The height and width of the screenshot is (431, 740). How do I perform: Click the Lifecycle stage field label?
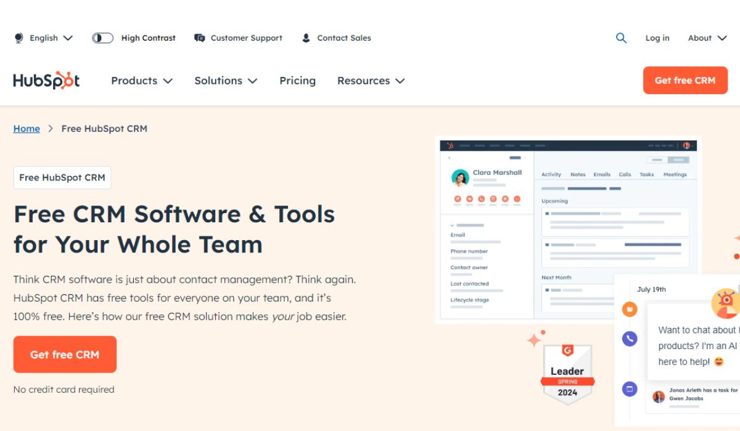click(x=469, y=300)
